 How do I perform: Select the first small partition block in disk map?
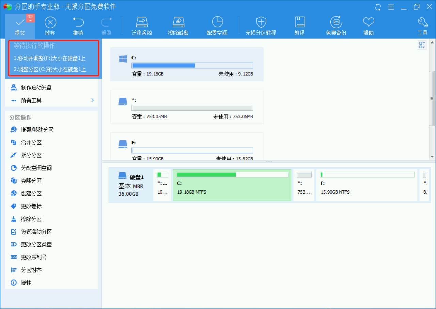tap(162, 185)
